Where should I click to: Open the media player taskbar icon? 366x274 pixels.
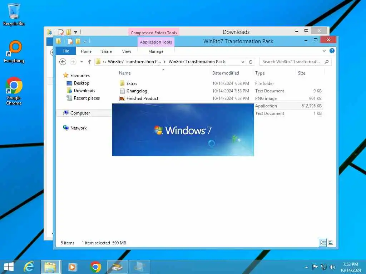[x=72, y=267]
